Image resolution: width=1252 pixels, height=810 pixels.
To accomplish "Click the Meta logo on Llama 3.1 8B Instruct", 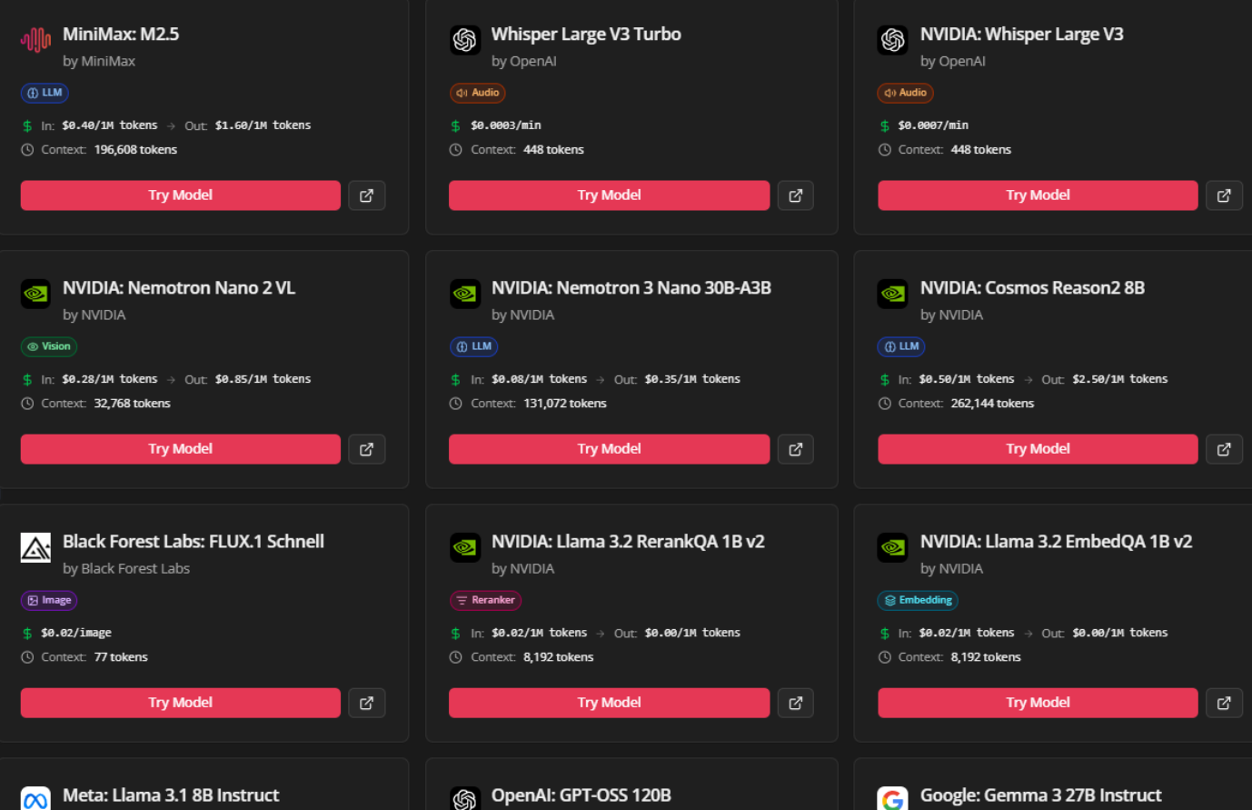I will [35, 799].
